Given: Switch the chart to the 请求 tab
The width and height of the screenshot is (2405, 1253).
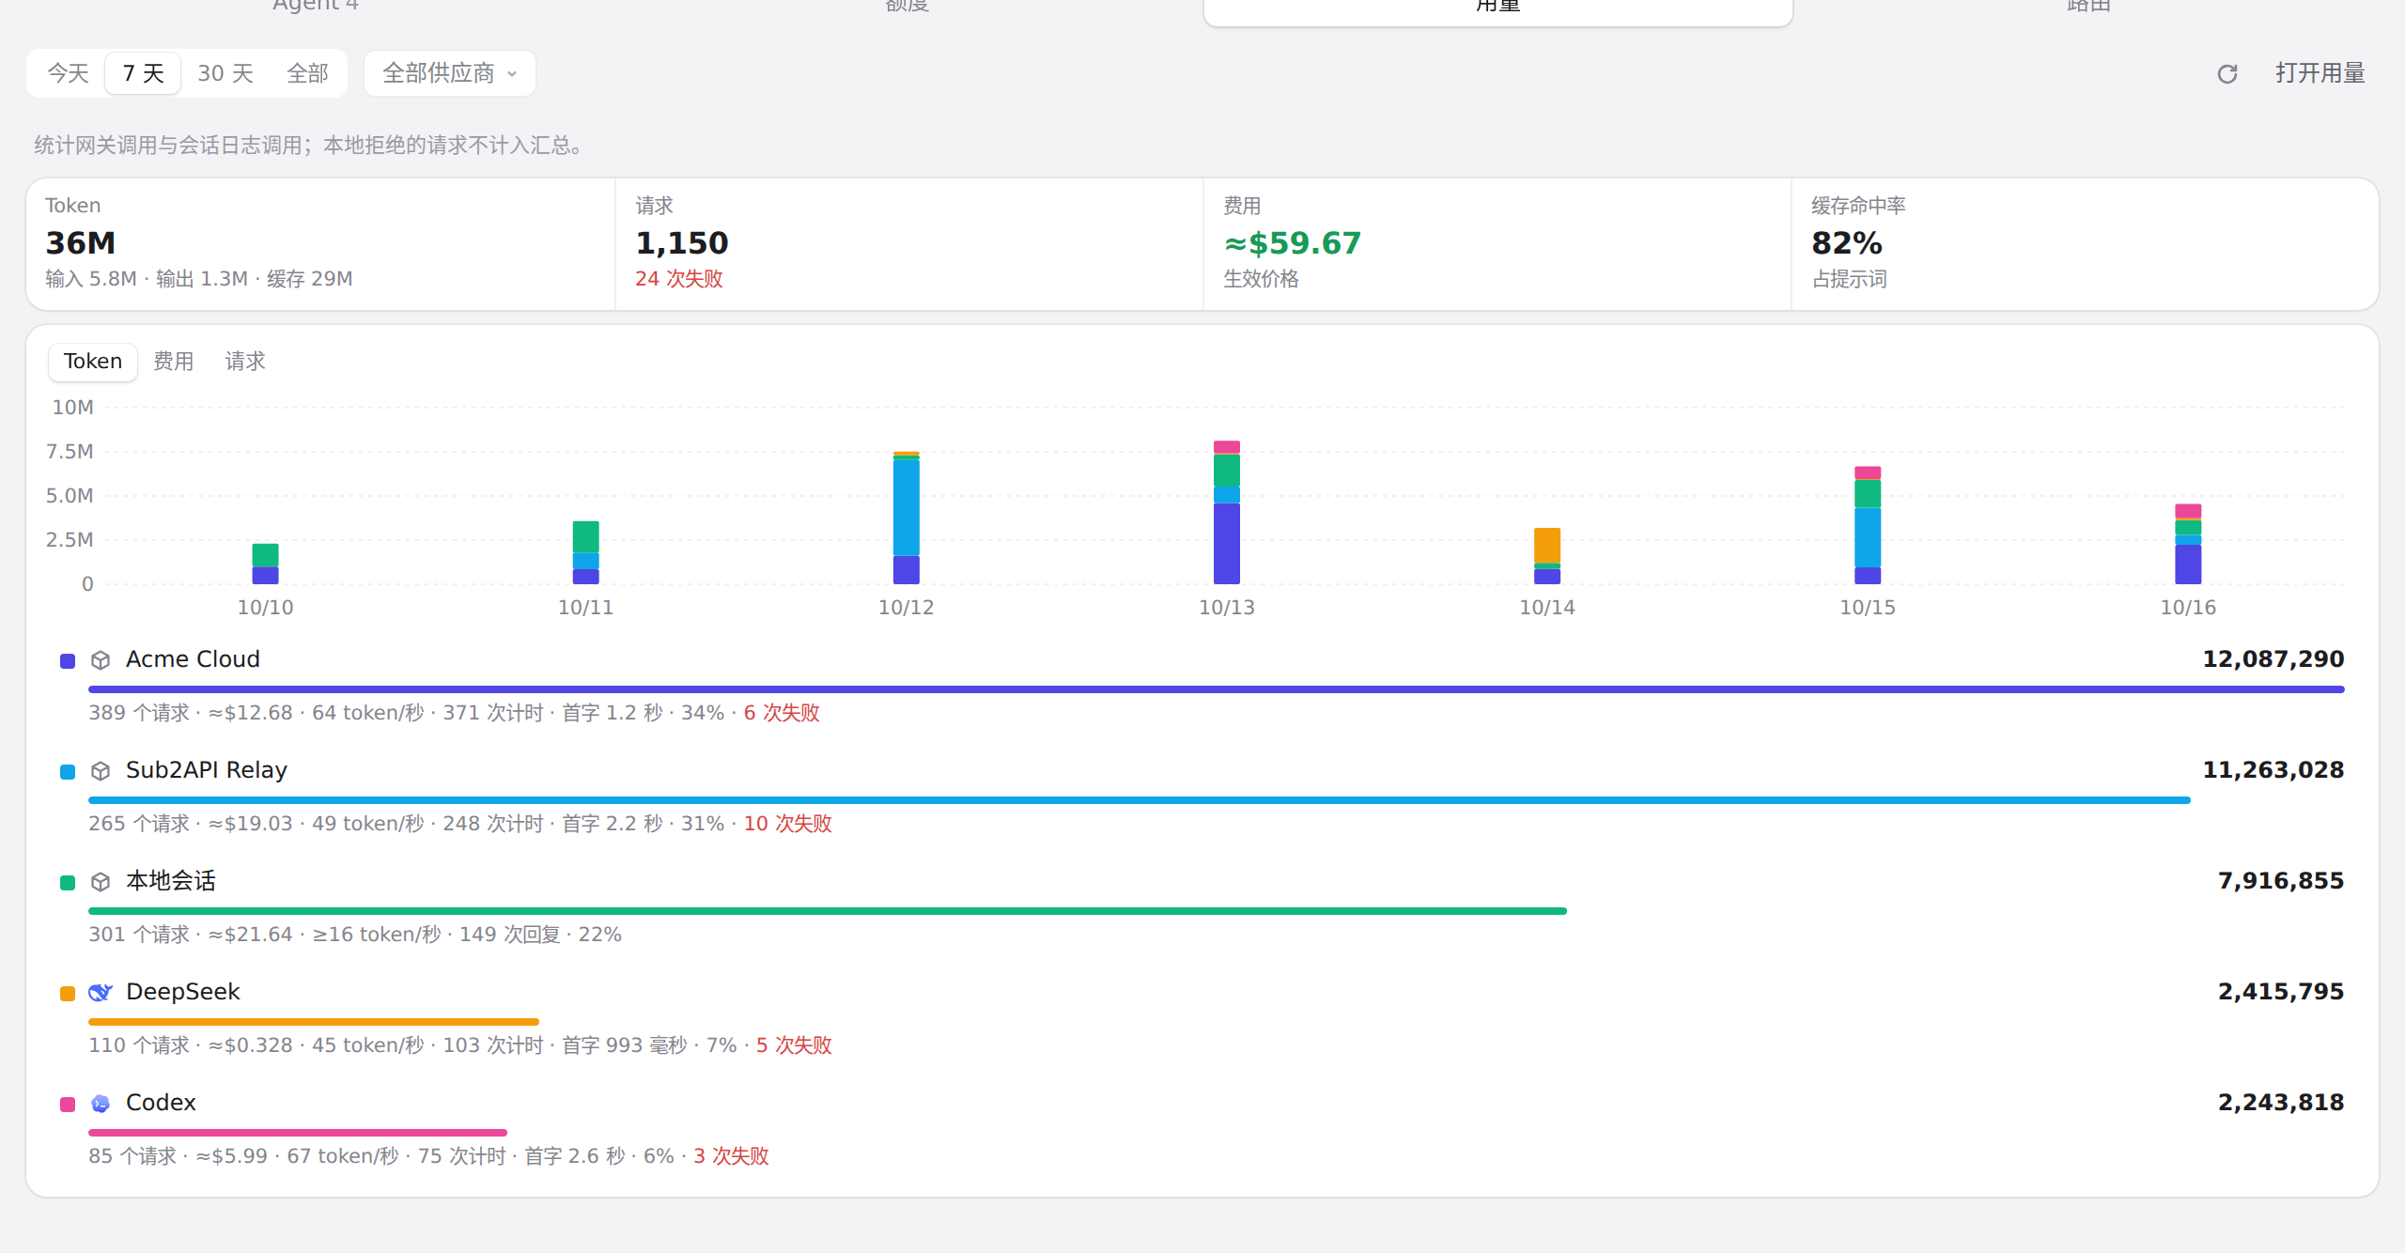Looking at the screenshot, I should coord(245,362).
